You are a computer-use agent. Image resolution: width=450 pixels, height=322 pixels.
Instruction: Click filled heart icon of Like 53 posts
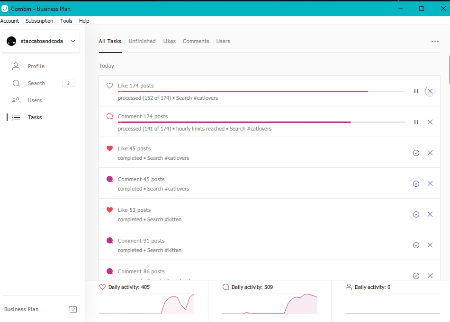[x=109, y=209]
